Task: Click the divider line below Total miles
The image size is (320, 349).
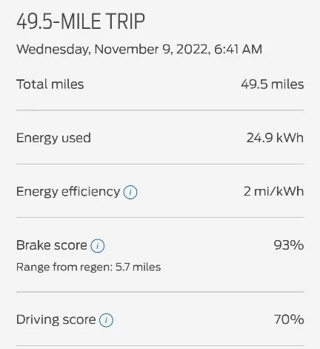Action: coord(160,110)
